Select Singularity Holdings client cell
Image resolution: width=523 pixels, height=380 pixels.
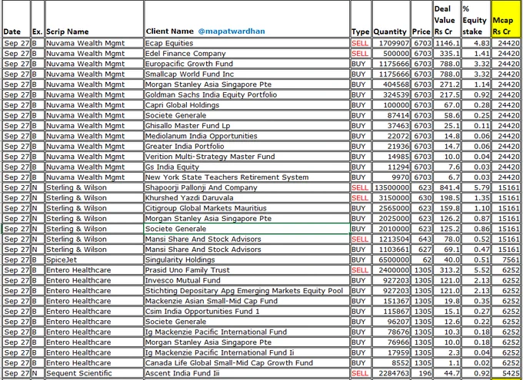[x=247, y=259]
